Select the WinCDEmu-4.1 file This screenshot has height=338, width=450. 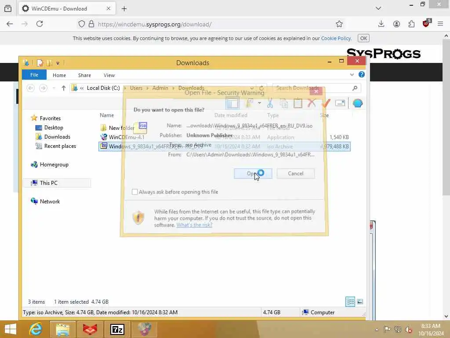click(x=126, y=137)
